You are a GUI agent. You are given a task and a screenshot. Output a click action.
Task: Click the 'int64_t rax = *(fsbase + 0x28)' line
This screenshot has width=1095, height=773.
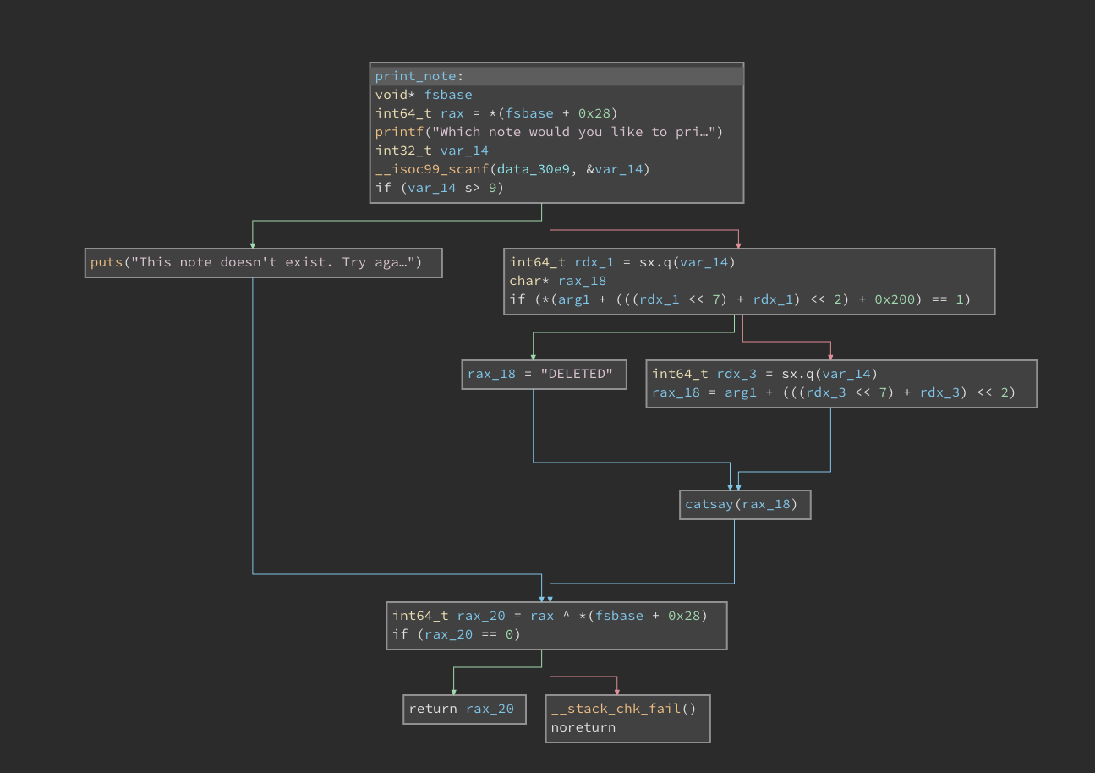496,113
